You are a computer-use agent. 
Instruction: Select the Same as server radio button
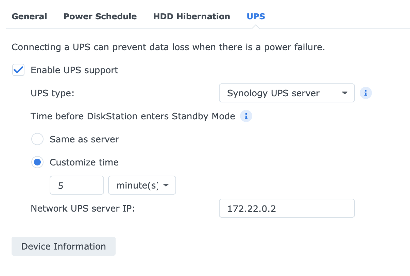click(37, 139)
